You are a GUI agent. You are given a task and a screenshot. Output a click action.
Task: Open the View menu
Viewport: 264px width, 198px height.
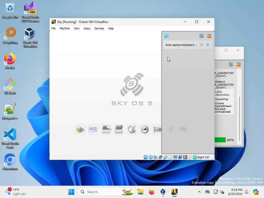tap(76, 28)
